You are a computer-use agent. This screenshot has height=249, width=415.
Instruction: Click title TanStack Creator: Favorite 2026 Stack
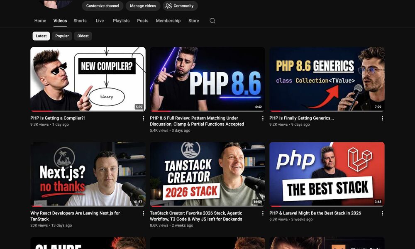coord(196,216)
